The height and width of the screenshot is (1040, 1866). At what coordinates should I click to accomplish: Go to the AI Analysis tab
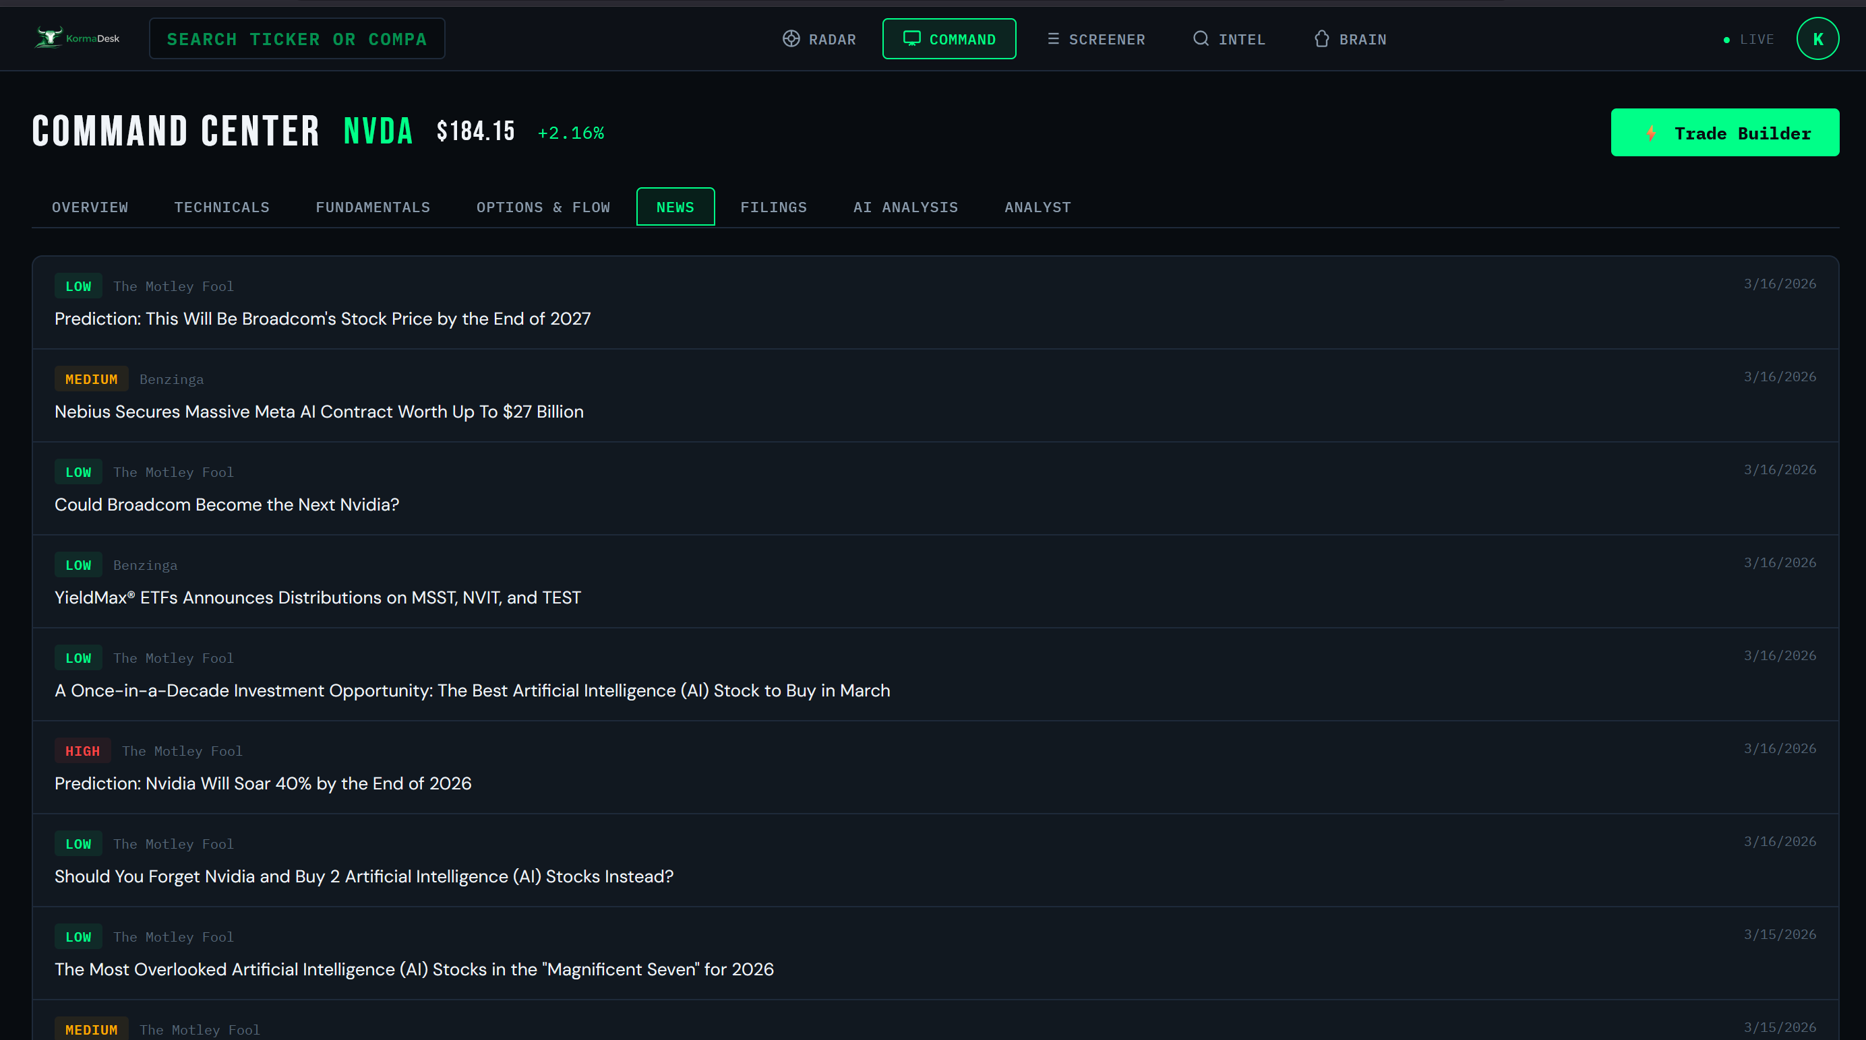point(905,207)
